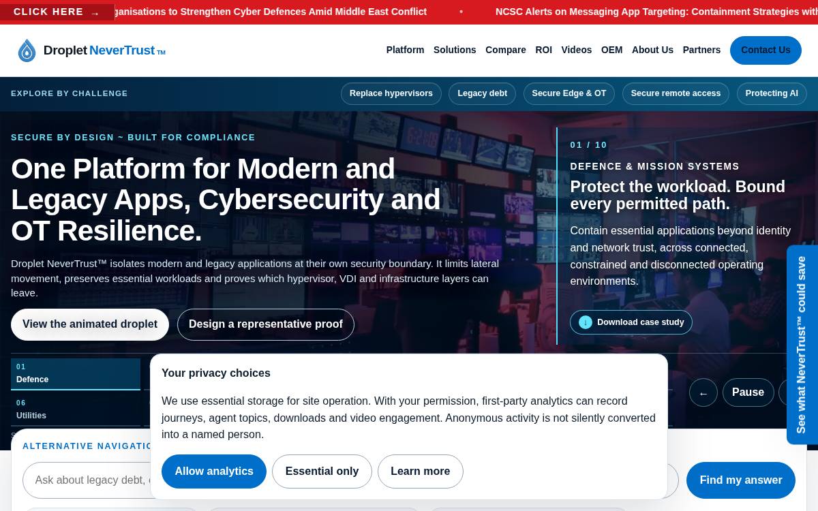Open the OEM menu item
The height and width of the screenshot is (511, 818).
[612, 50]
